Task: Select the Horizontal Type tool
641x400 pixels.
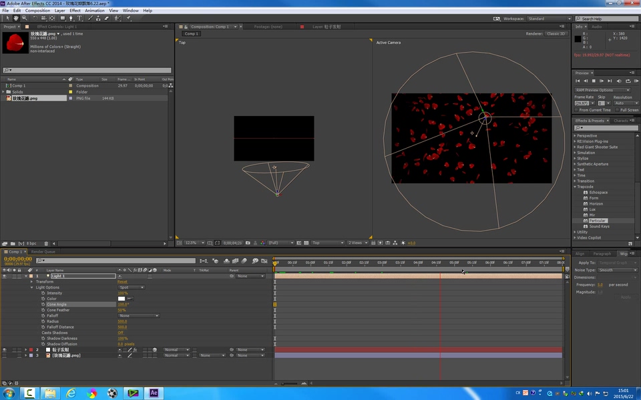Action: pos(79,18)
